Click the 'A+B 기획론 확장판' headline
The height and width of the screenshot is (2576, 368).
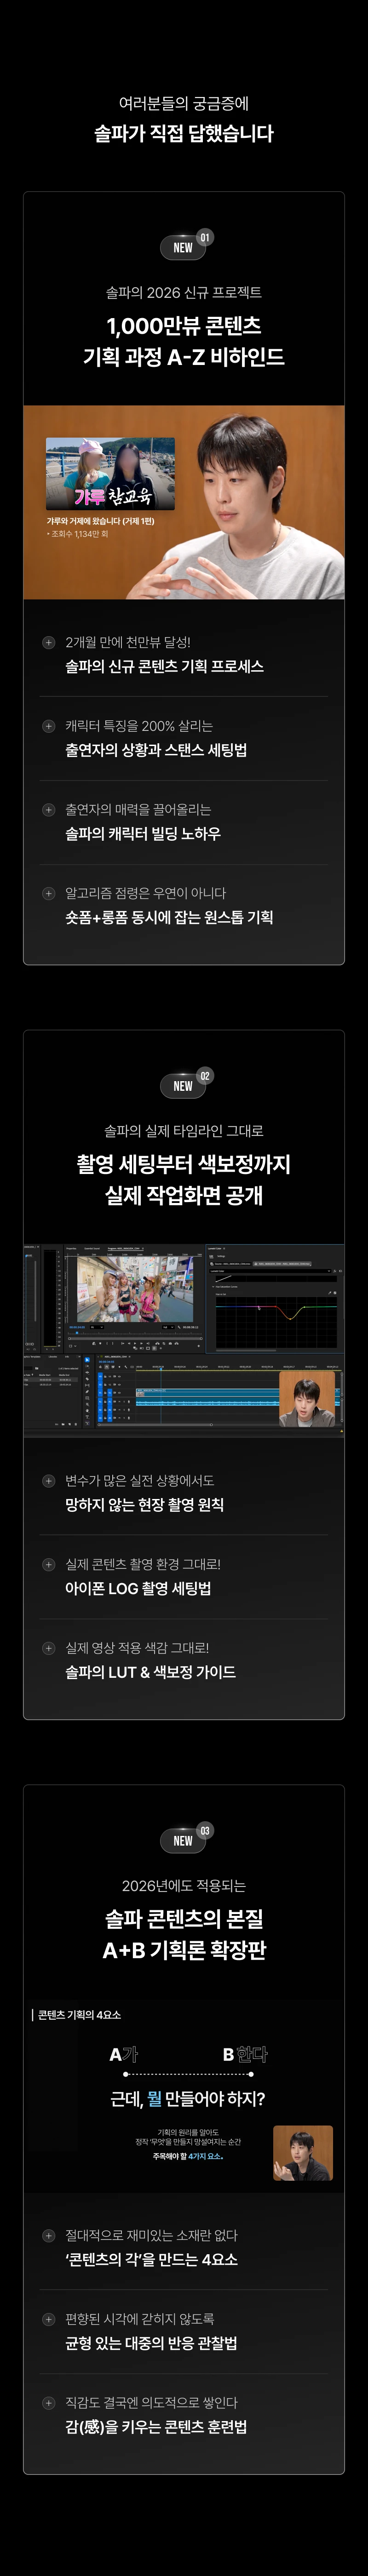(x=184, y=1950)
